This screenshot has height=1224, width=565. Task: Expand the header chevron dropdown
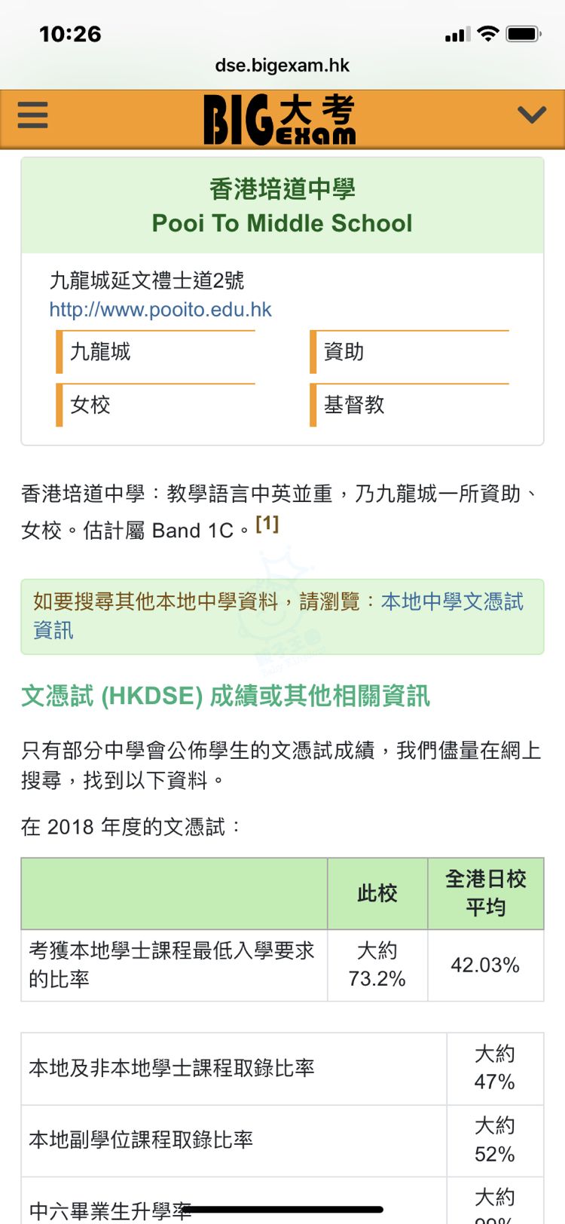[x=532, y=115]
